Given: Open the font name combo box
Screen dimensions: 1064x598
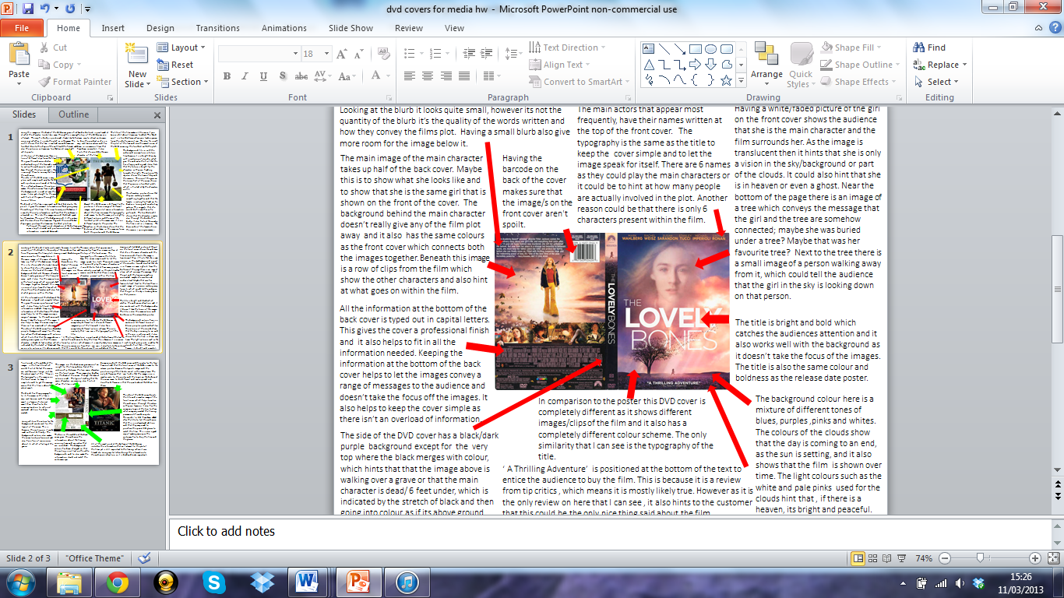Looking at the screenshot, I should pyautogui.click(x=259, y=54).
